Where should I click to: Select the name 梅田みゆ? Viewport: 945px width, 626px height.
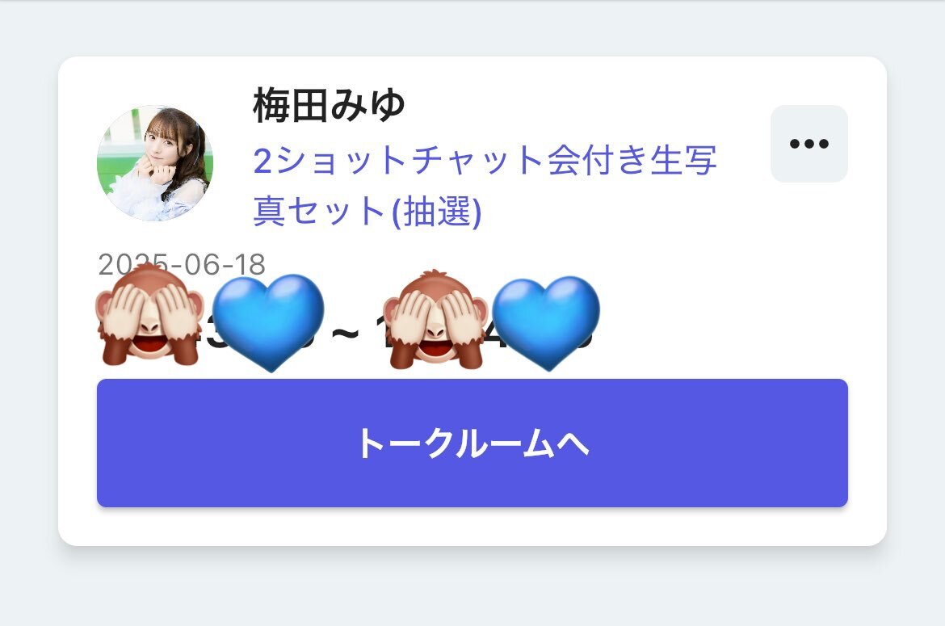pos(329,105)
